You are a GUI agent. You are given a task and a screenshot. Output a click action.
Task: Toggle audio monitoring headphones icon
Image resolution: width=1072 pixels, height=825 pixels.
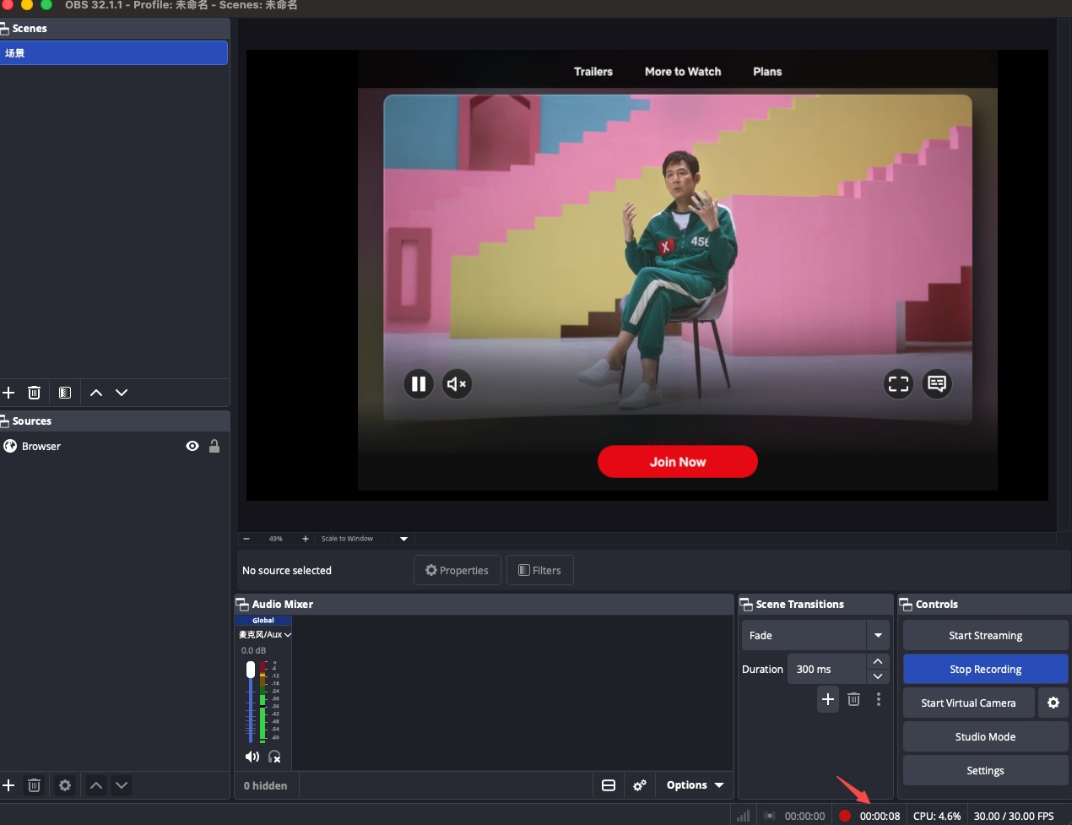pos(274,757)
